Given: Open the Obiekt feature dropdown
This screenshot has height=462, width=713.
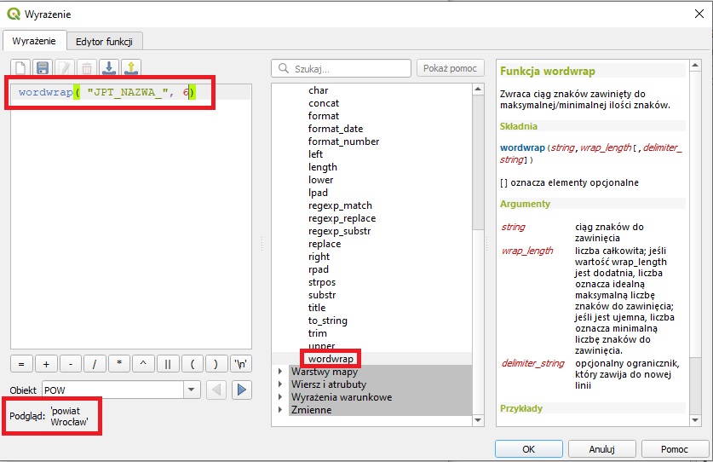Looking at the screenshot, I should pos(193,390).
